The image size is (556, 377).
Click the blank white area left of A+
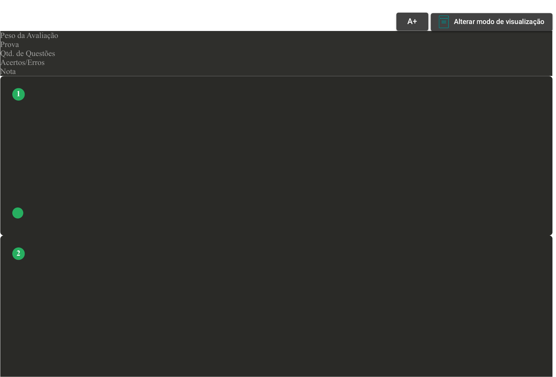pyautogui.click(x=200, y=15)
